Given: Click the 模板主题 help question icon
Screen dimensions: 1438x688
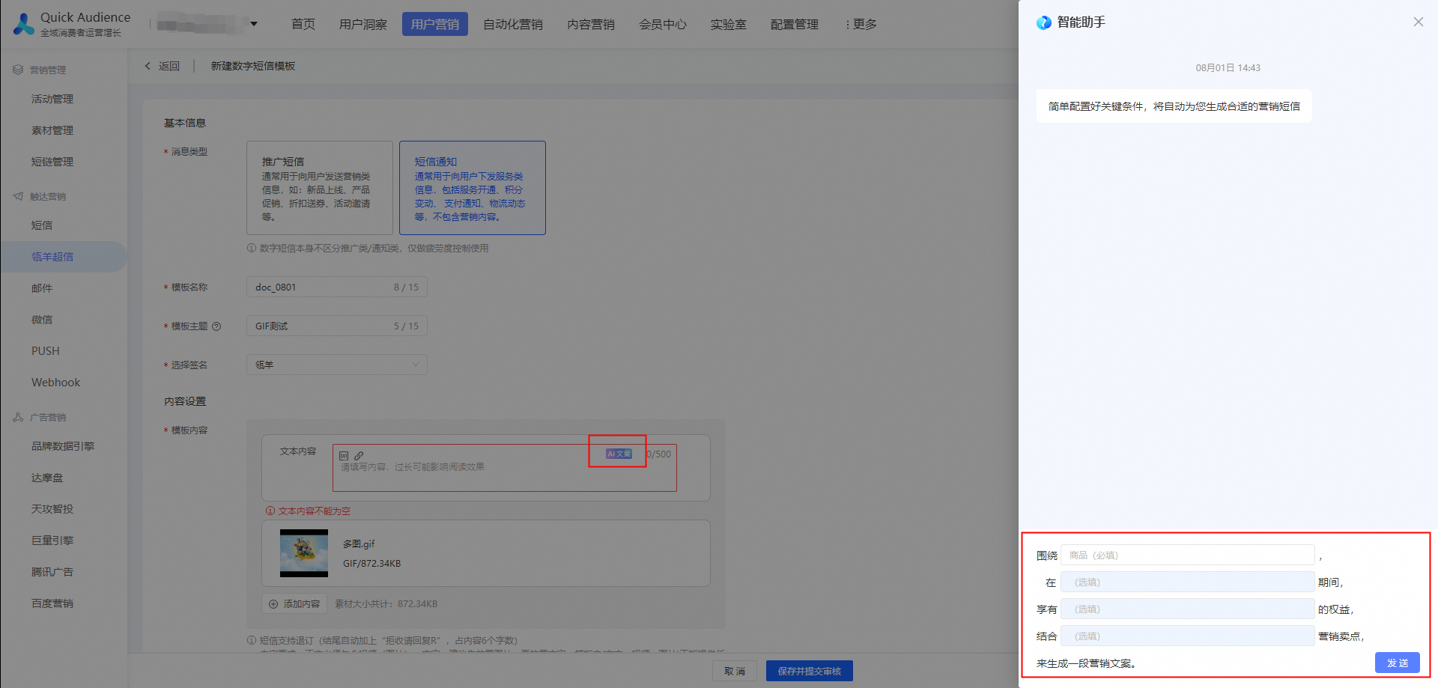Looking at the screenshot, I should pos(216,326).
